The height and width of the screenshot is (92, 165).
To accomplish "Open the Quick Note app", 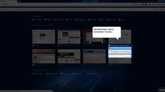I will coord(92,20).
